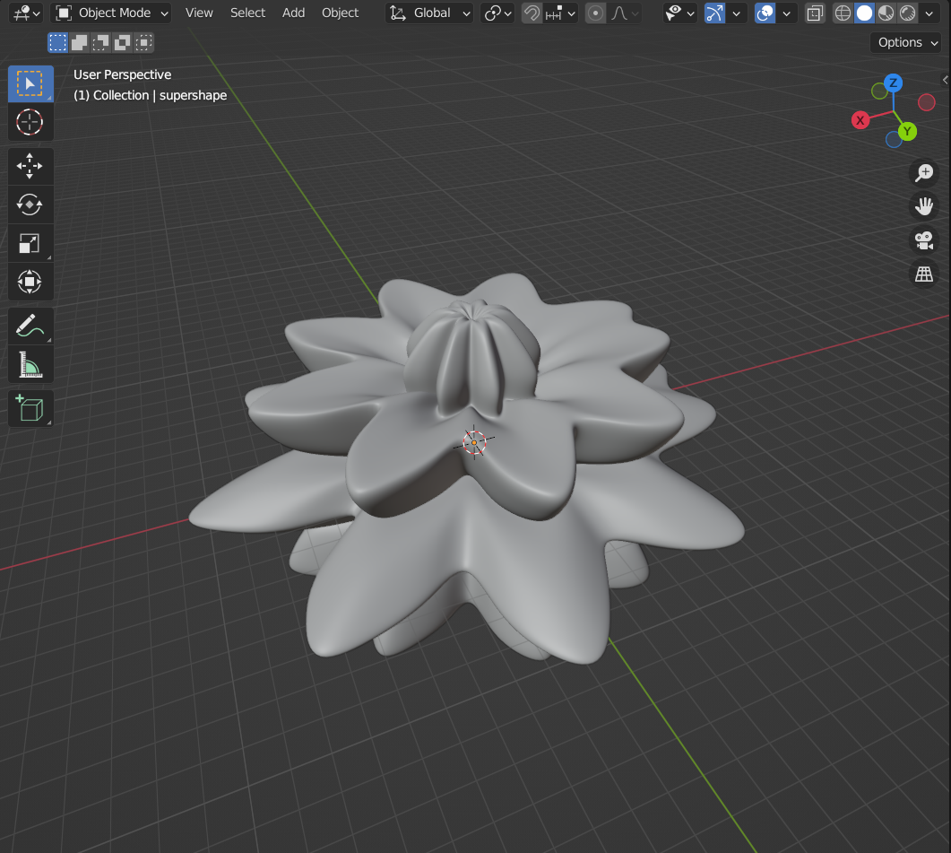The width and height of the screenshot is (951, 853).
Task: Toggle viewport gizmos display
Action: point(714,13)
